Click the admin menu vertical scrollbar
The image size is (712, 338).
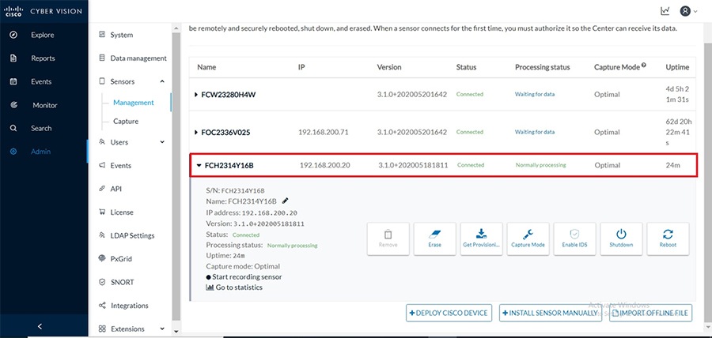click(x=176, y=175)
